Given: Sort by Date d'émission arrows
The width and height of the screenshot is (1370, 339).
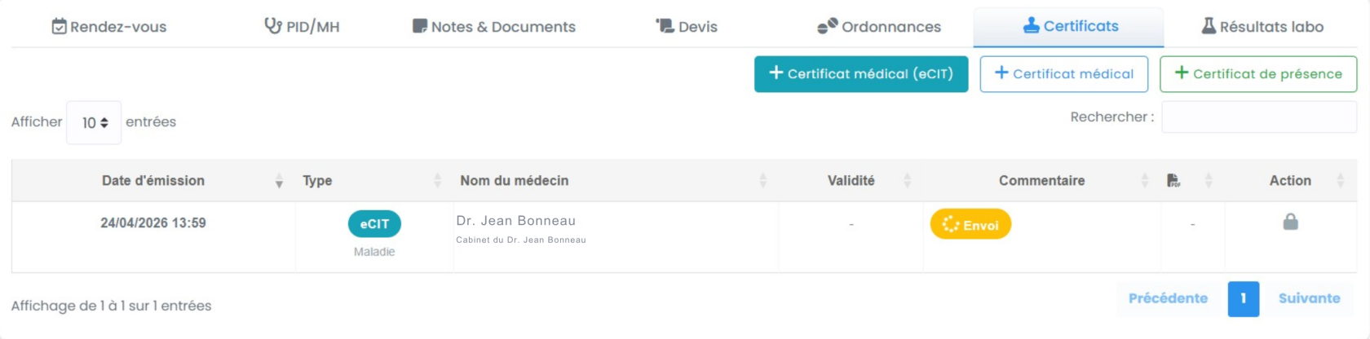Looking at the screenshot, I should point(279,181).
